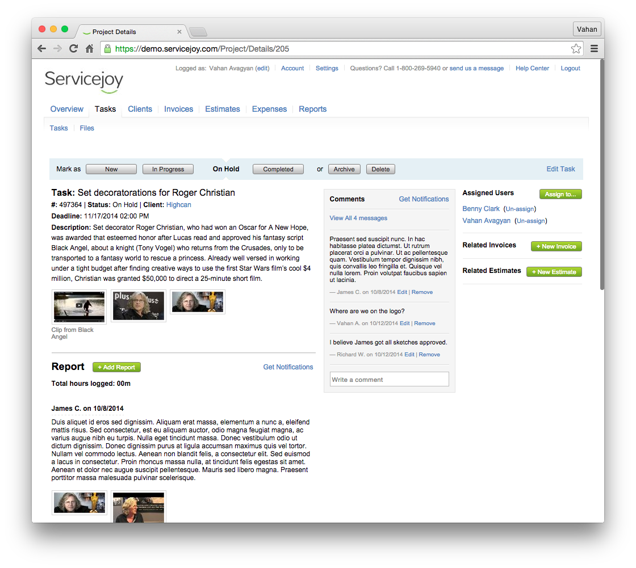
Task: Expand View All 4 messages
Action: point(358,218)
